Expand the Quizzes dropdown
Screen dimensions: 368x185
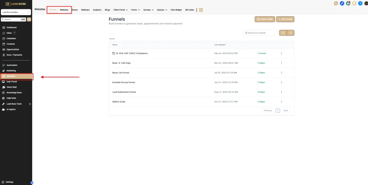162,10
